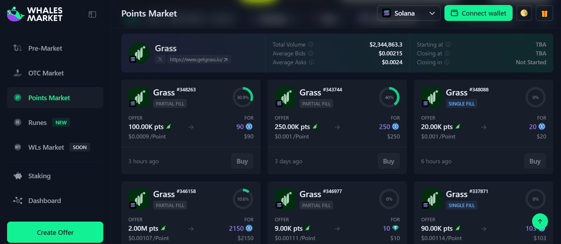Click the Connect wallet button
Screen dimensions: 561x244
[478, 13]
